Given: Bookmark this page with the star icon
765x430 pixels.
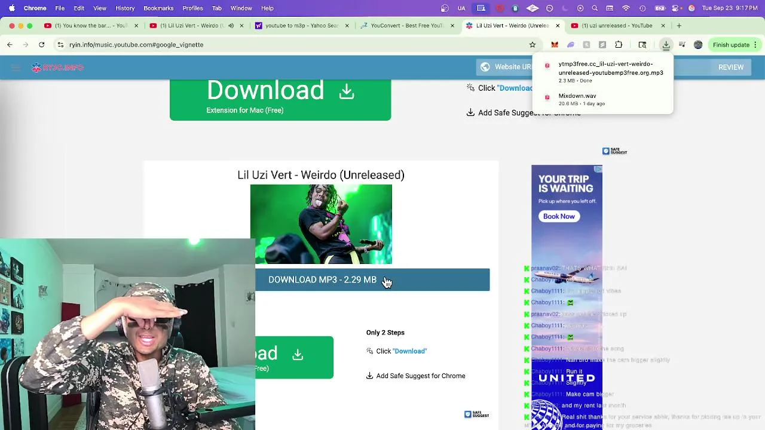Looking at the screenshot, I should click(x=533, y=45).
